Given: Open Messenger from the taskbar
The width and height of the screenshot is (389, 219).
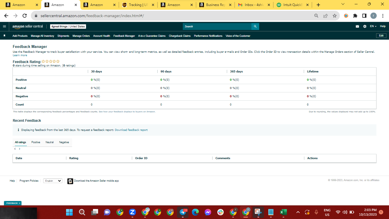Looking at the screenshot, I should pos(208,212).
